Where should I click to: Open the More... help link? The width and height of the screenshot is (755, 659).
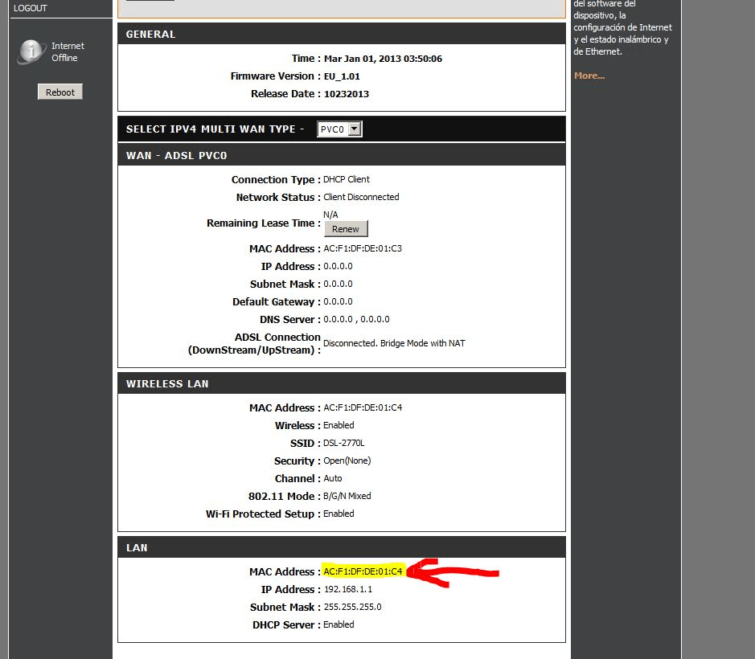589,76
